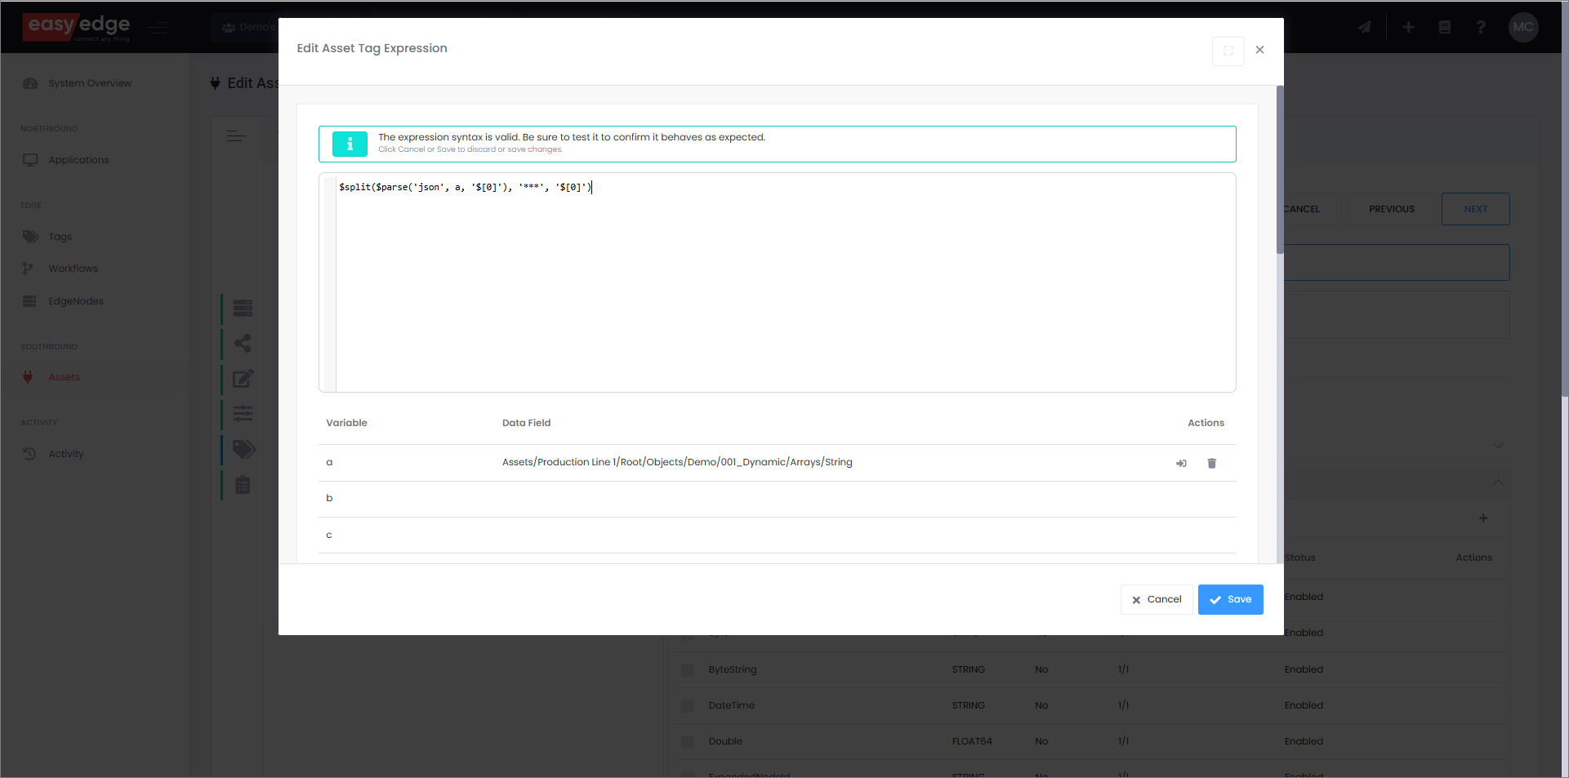This screenshot has height=778, width=1569.
Task: Click the plus icon in the top header
Action: [x=1408, y=27]
